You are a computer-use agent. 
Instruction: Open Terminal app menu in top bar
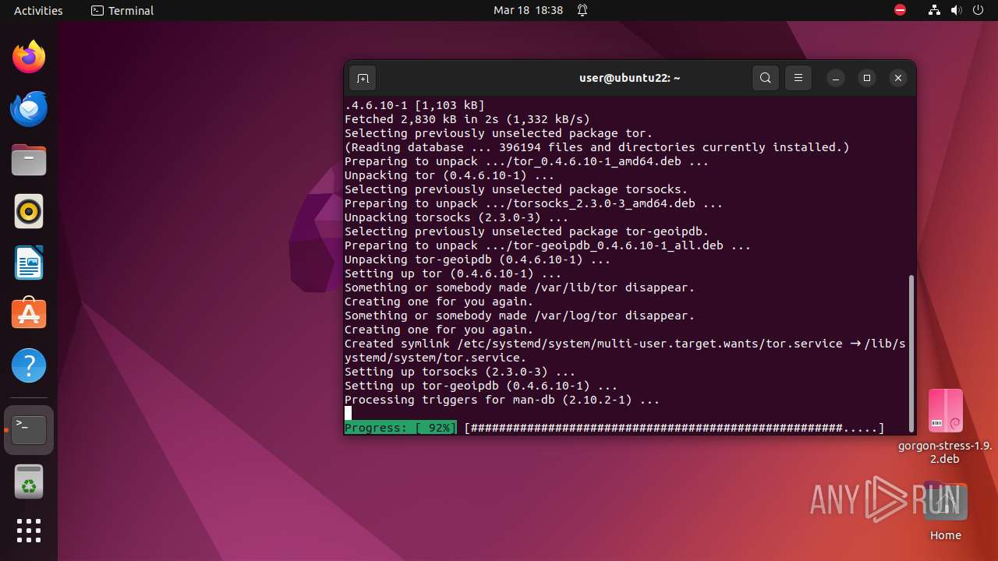click(122, 10)
